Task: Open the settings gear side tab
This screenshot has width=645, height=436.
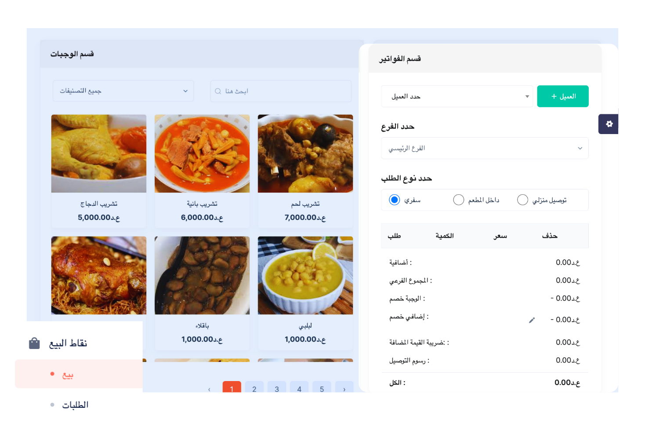Action: point(609,124)
